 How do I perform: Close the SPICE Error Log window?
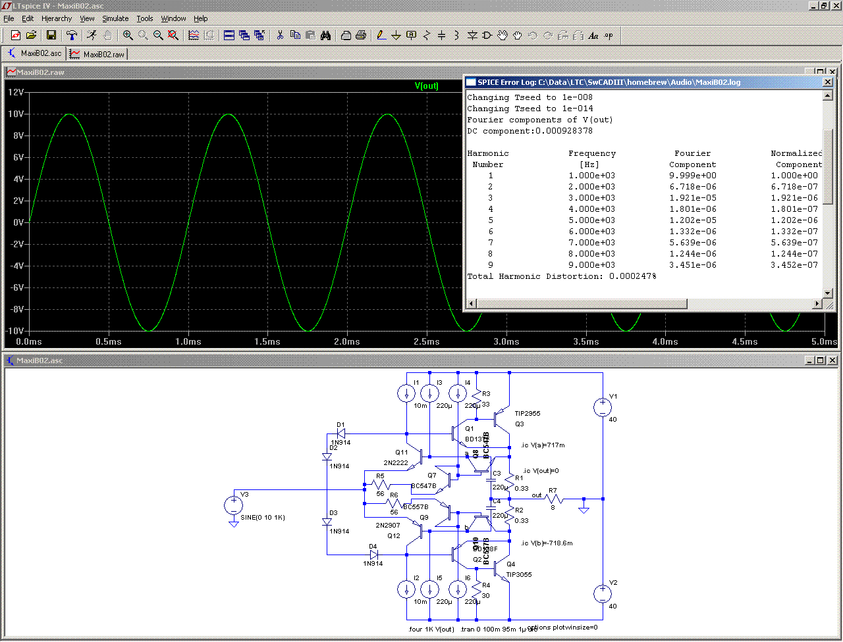point(828,82)
